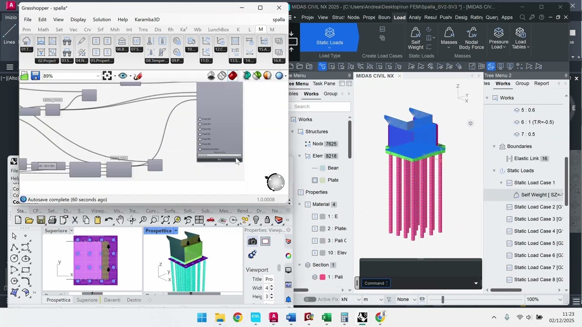Open the Load ribbon tab in MIDAS
Screen dimensions: 582x327
(400, 17)
